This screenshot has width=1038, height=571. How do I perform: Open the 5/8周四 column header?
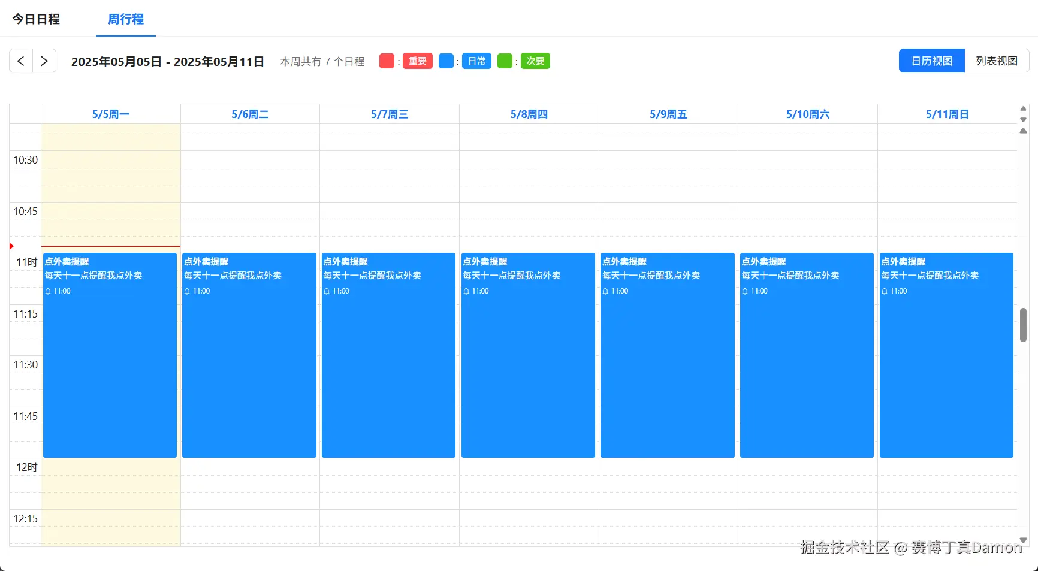click(x=529, y=114)
